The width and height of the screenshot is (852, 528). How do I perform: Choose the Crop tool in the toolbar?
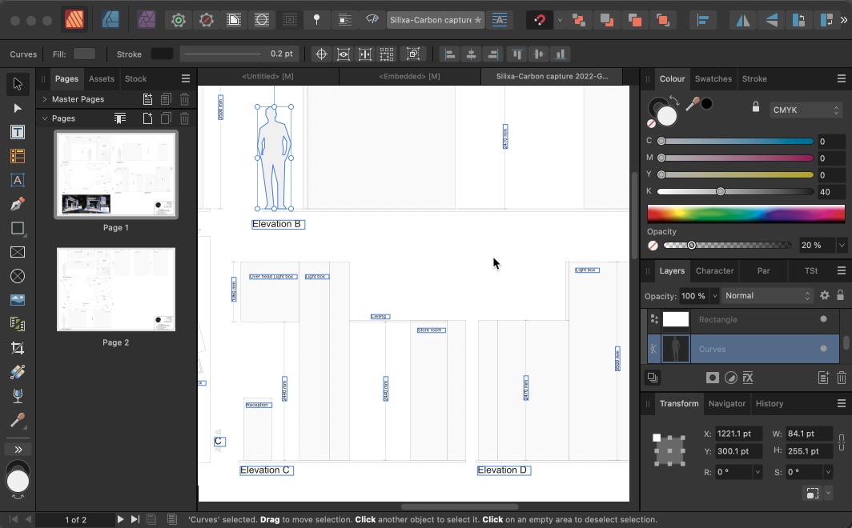point(18,348)
